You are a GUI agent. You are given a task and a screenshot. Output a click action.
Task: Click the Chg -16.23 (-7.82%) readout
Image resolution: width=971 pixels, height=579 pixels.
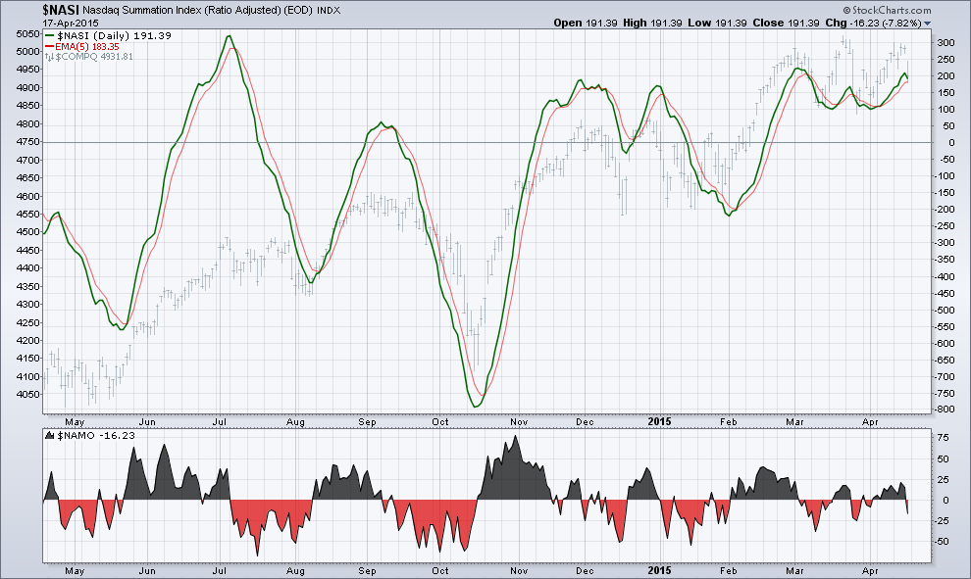[873, 23]
